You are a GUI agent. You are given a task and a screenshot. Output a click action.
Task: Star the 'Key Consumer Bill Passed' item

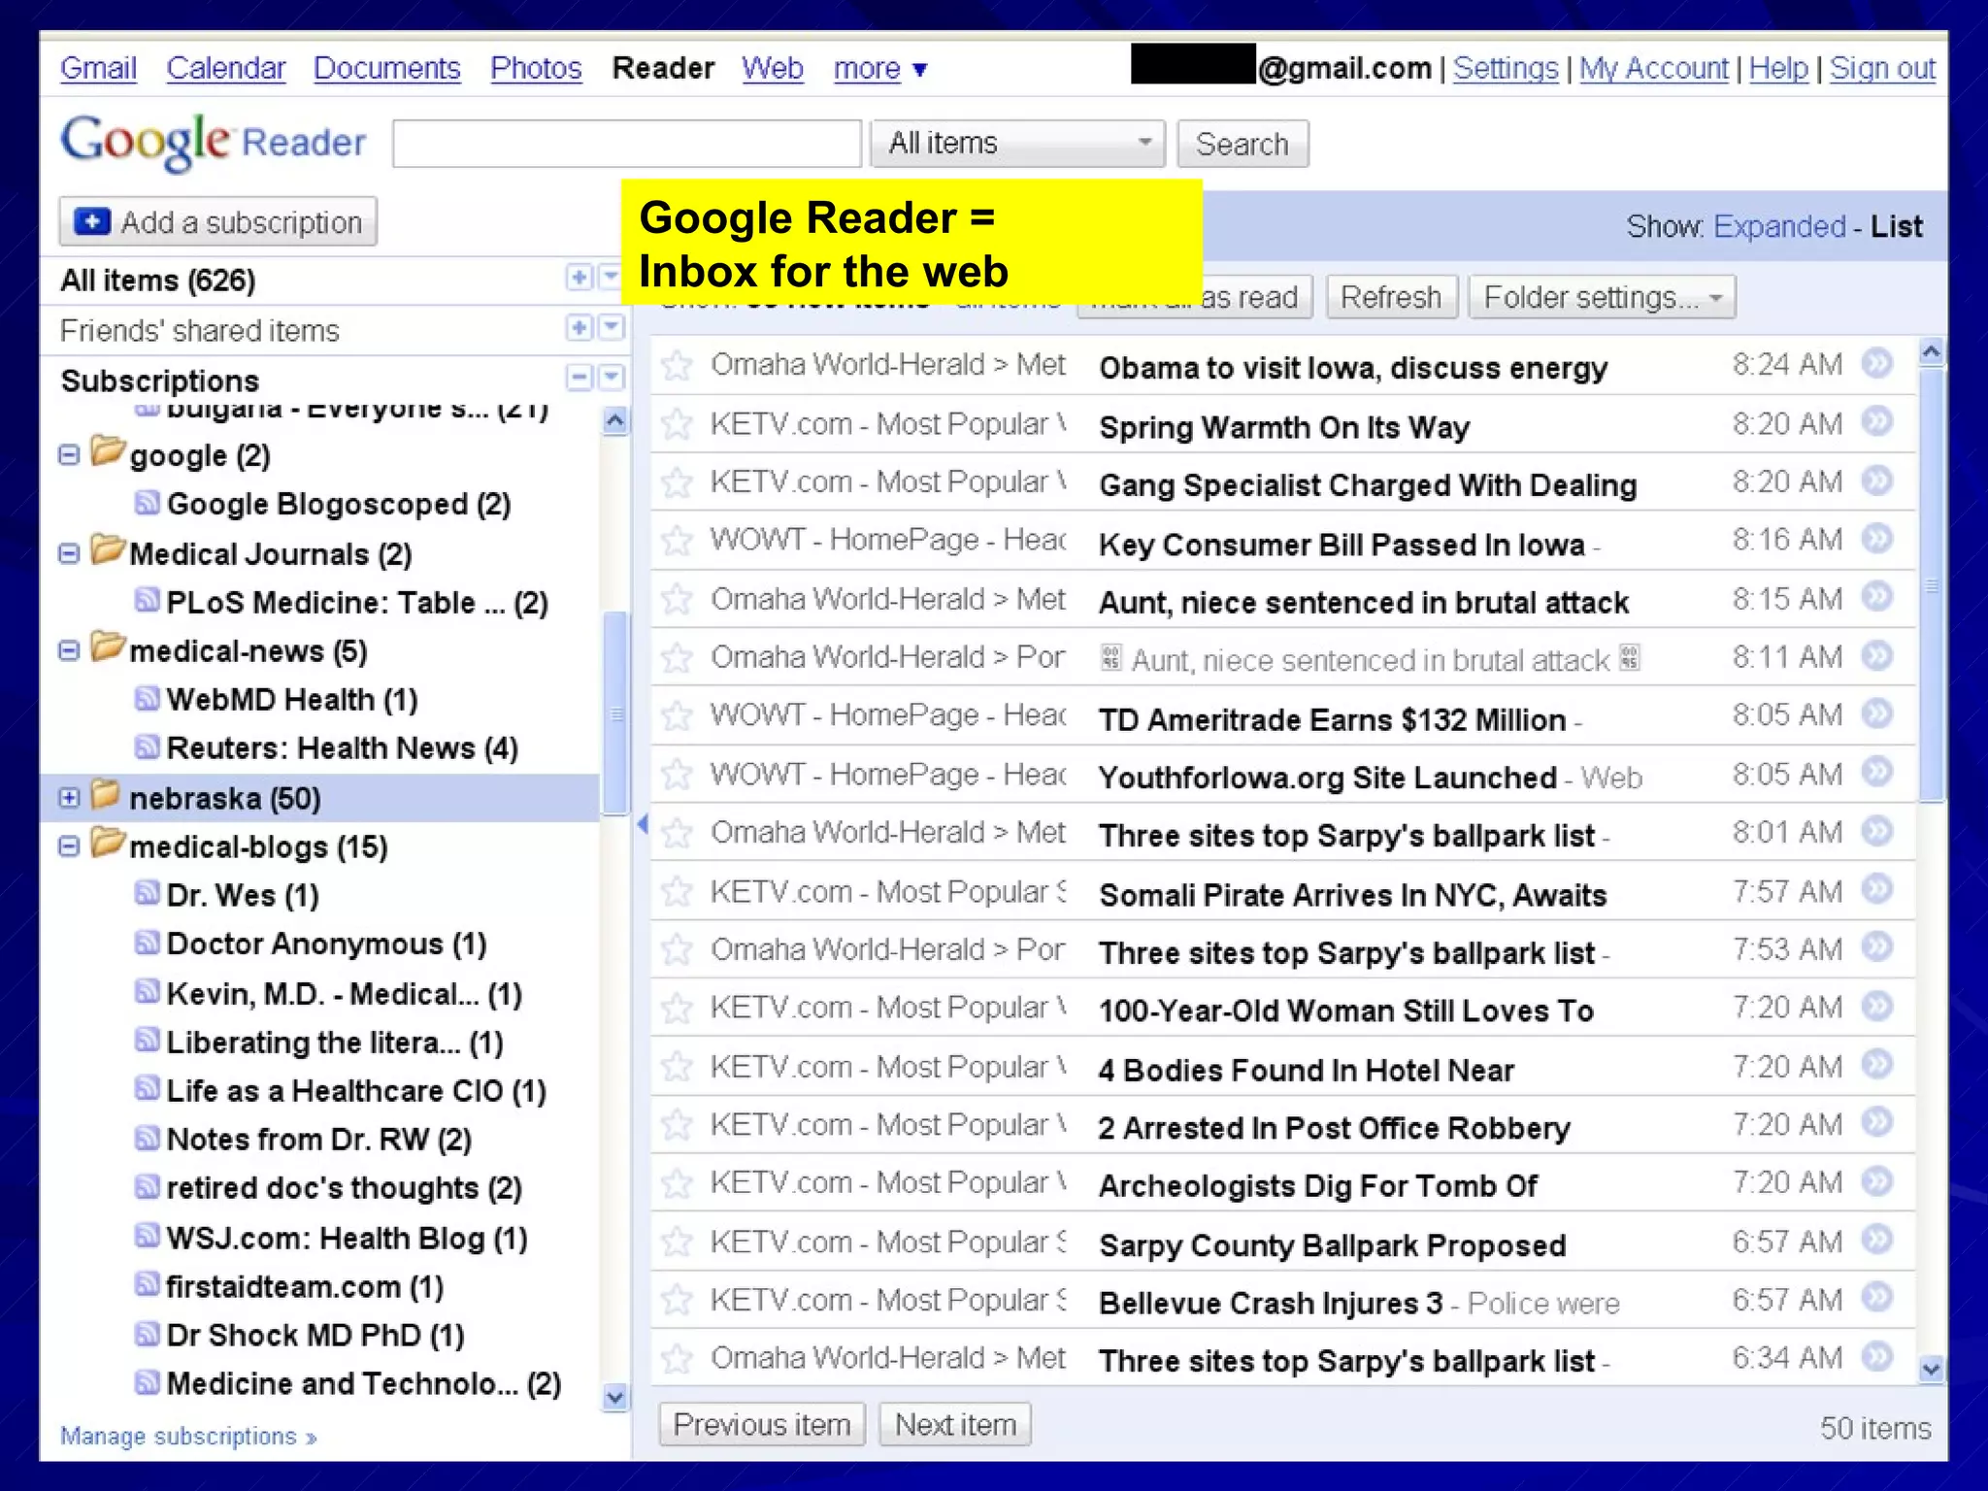tap(677, 541)
